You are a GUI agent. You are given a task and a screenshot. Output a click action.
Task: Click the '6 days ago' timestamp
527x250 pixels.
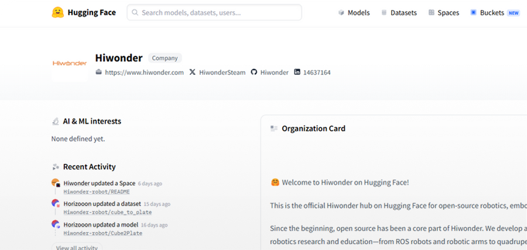pos(150,183)
